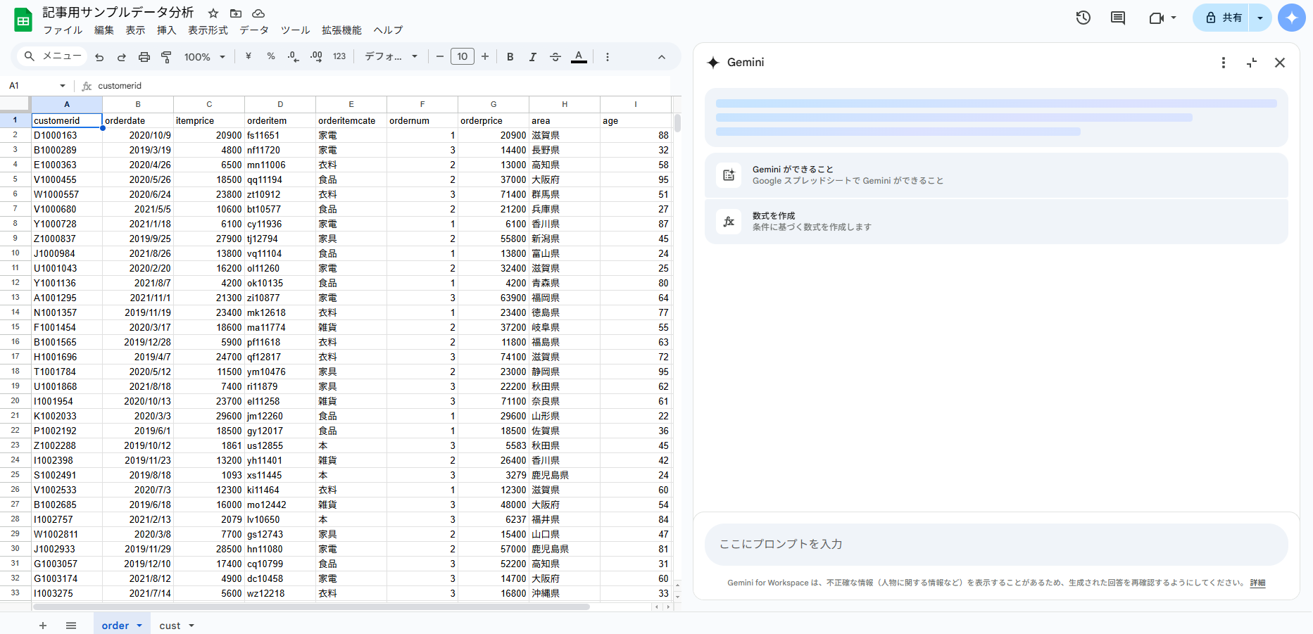
Task: Collapse the menu bar with chevron
Action: click(x=662, y=57)
